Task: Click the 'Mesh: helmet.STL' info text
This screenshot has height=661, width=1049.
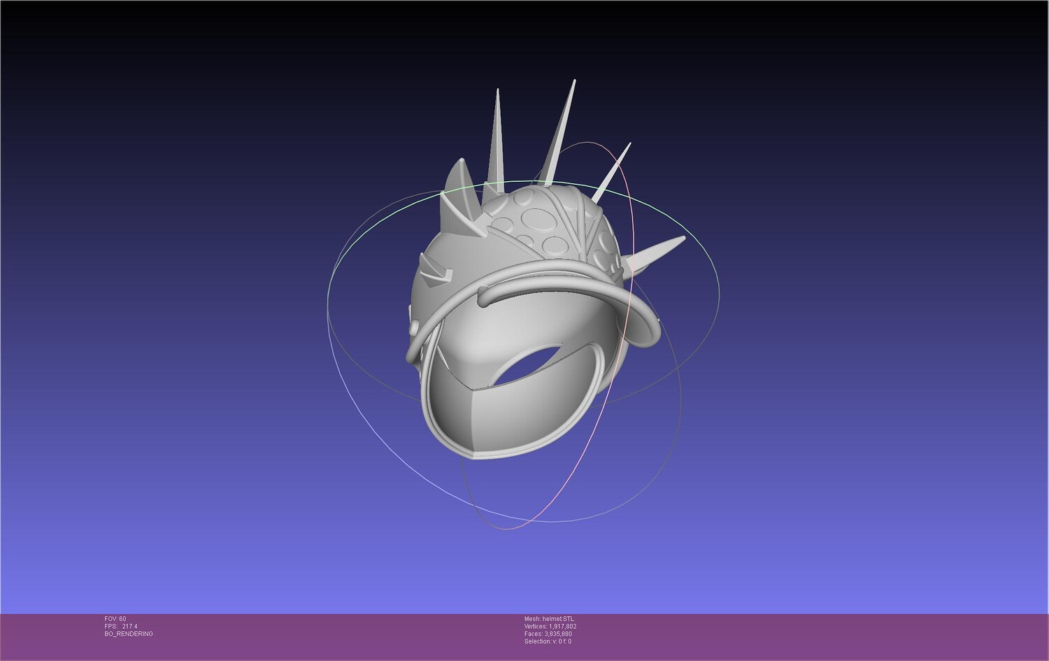Action: click(x=549, y=619)
